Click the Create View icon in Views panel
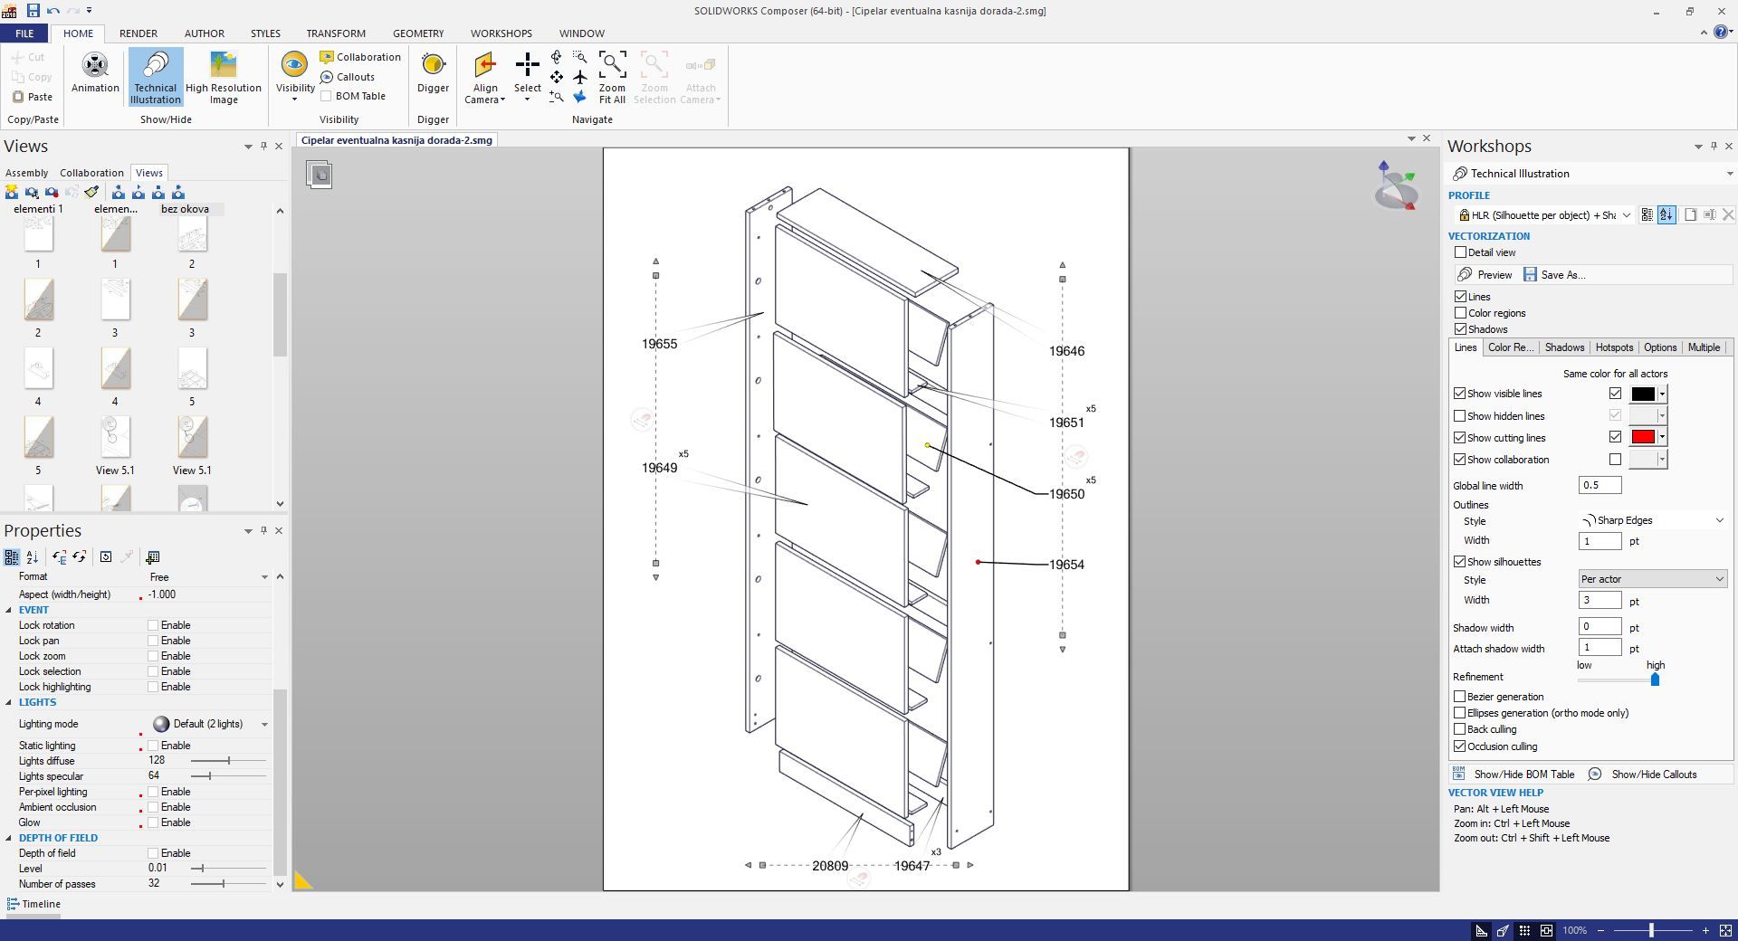Image resolution: width=1738 pixels, height=941 pixels. pos(12,192)
